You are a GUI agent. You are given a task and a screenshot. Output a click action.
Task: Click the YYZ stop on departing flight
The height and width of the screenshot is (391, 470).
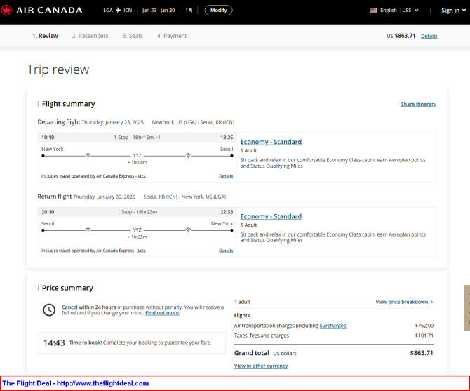(x=137, y=155)
